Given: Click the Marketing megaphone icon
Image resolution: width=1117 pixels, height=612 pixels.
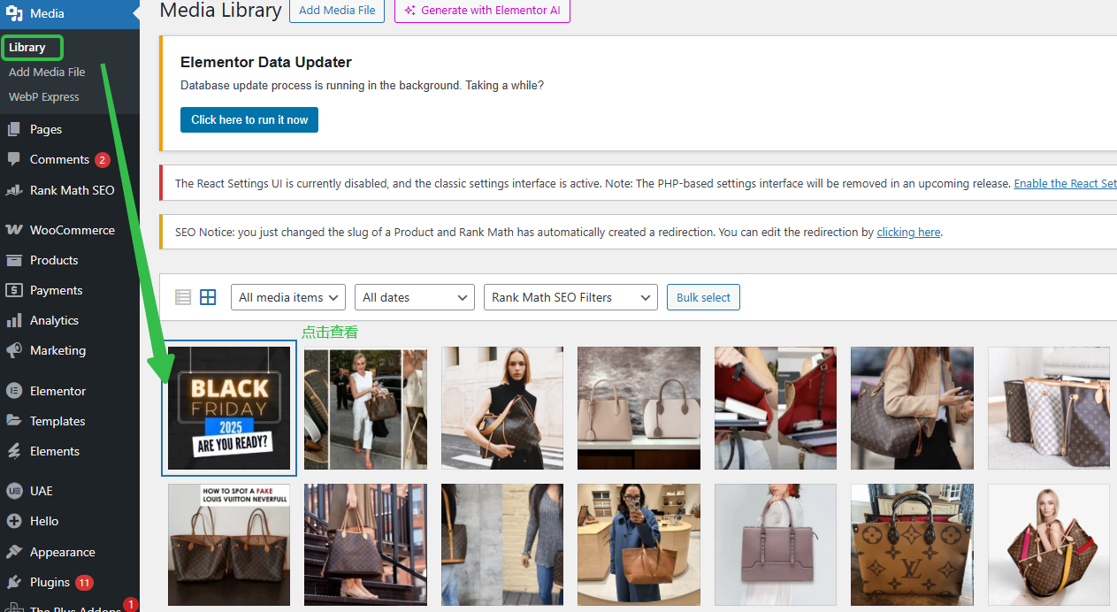Looking at the screenshot, I should [14, 350].
